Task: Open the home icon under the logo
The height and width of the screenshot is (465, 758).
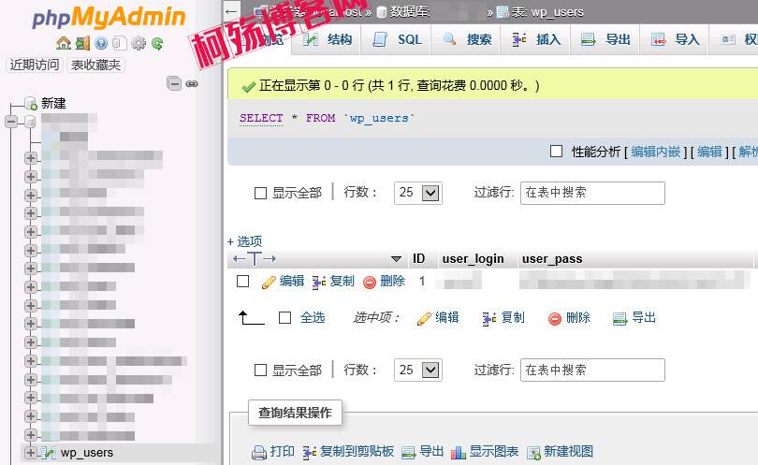Action: tap(64, 43)
